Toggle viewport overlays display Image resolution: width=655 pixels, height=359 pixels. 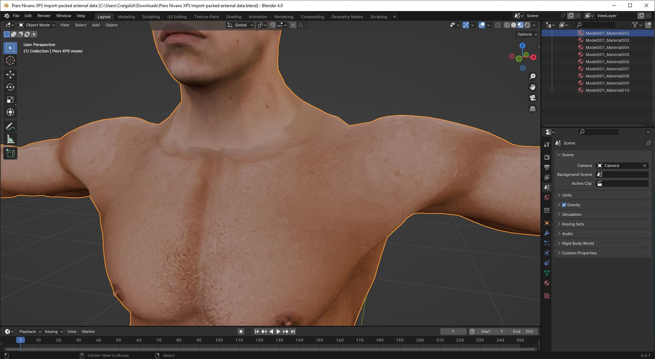[x=482, y=25]
